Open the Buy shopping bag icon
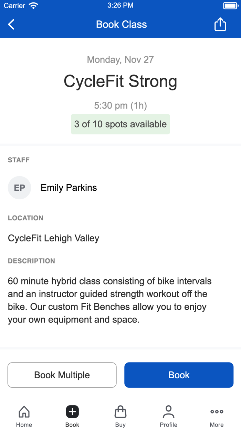 pyautogui.click(x=120, y=411)
